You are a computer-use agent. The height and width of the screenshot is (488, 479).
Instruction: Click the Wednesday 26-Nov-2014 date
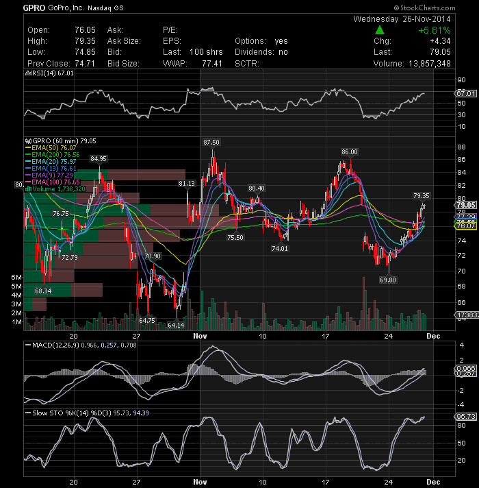402,19
